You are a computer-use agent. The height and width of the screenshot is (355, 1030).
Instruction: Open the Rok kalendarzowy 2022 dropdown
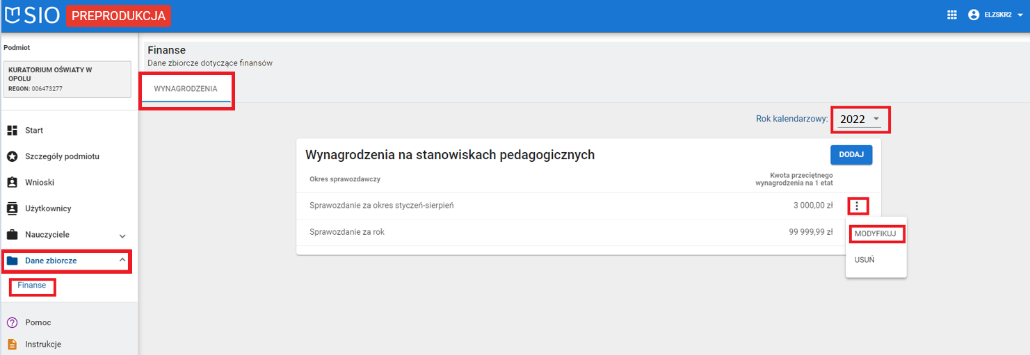coord(860,119)
